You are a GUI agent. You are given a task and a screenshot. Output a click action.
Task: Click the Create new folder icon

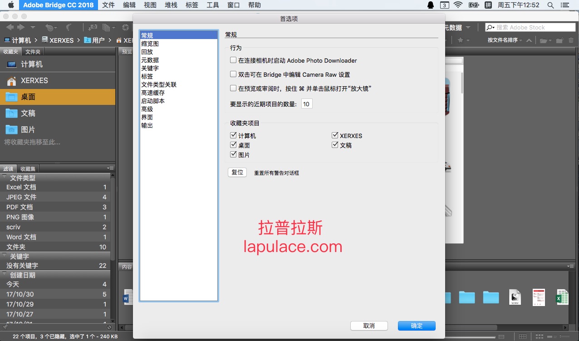click(x=560, y=40)
